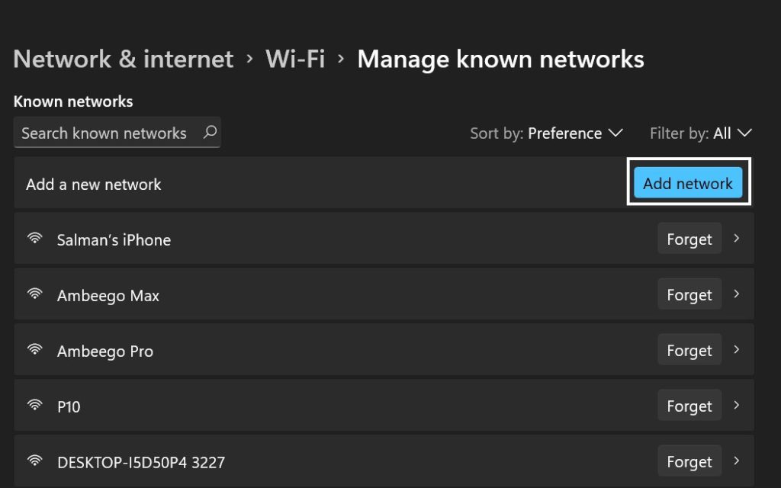Open Network & internet from the breadcrumb
Screen dimensions: 781x488
(124, 59)
